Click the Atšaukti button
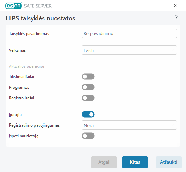The height and width of the screenshot is (172, 186). point(169,162)
